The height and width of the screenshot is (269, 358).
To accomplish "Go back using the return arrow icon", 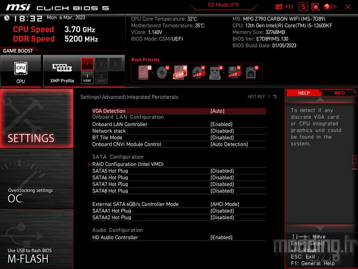I will click(x=275, y=96).
